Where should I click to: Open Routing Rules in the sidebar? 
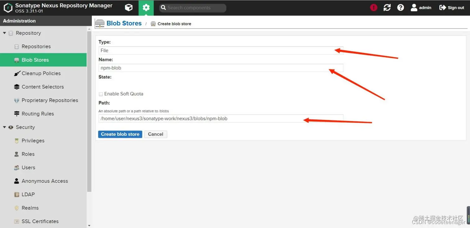tap(43, 114)
